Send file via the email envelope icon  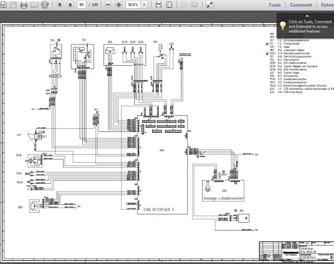pos(35,4)
